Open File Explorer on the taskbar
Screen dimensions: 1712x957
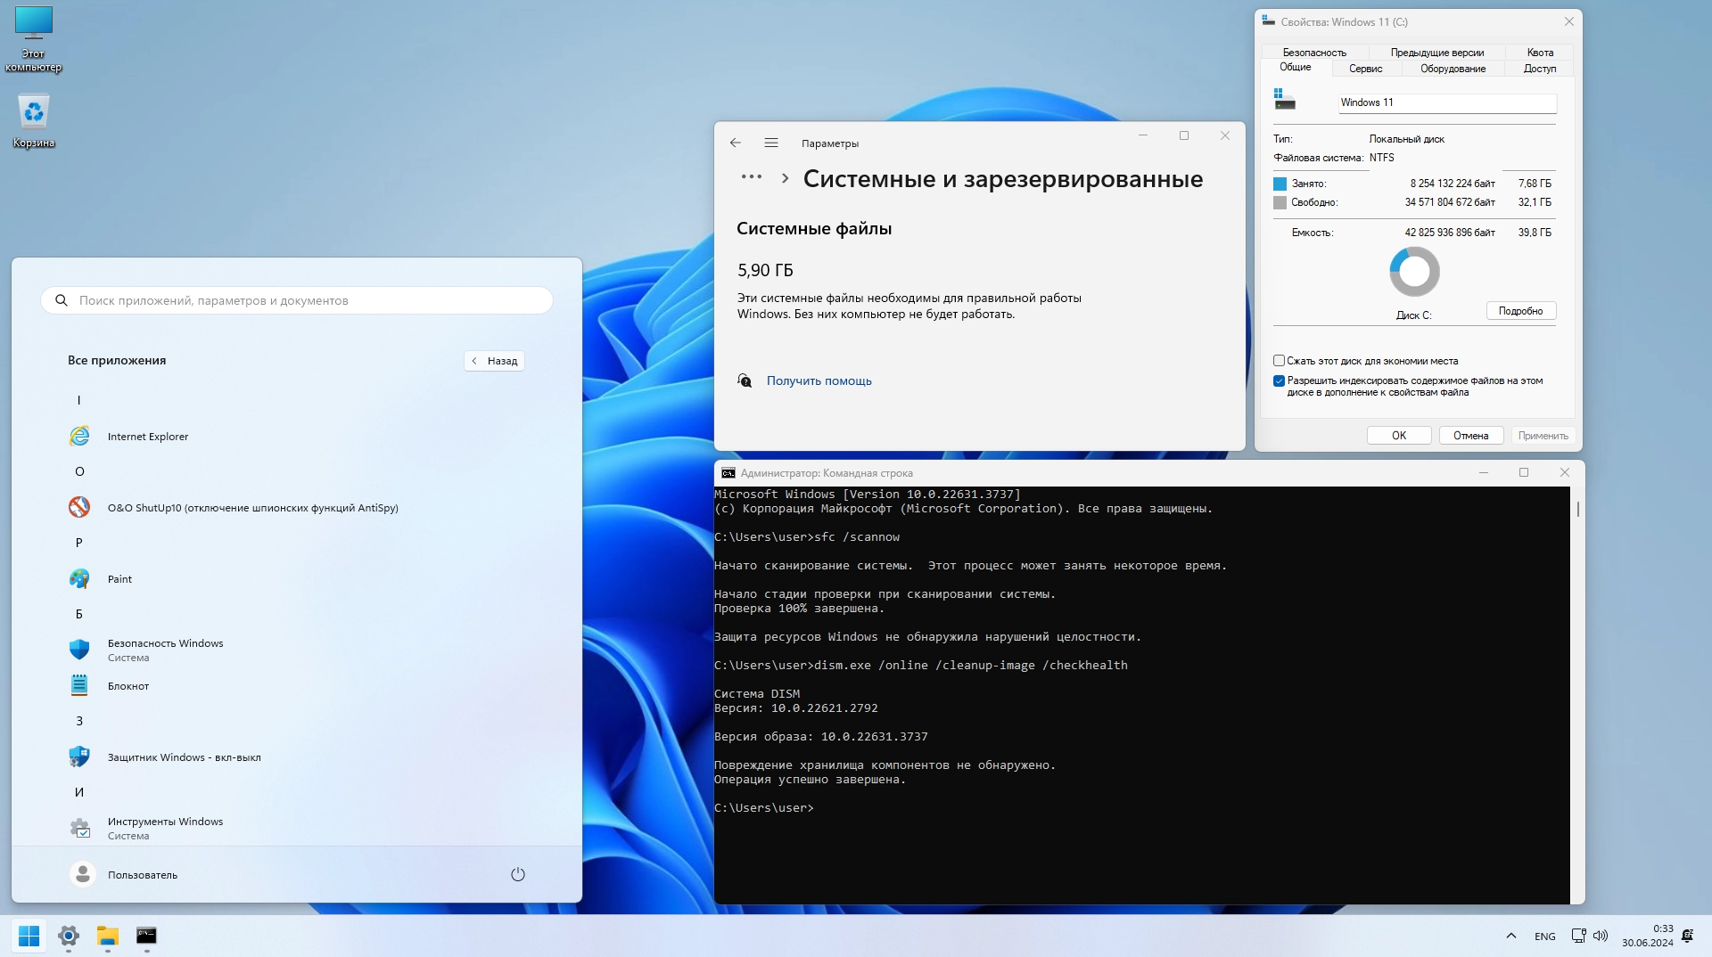[x=108, y=936]
